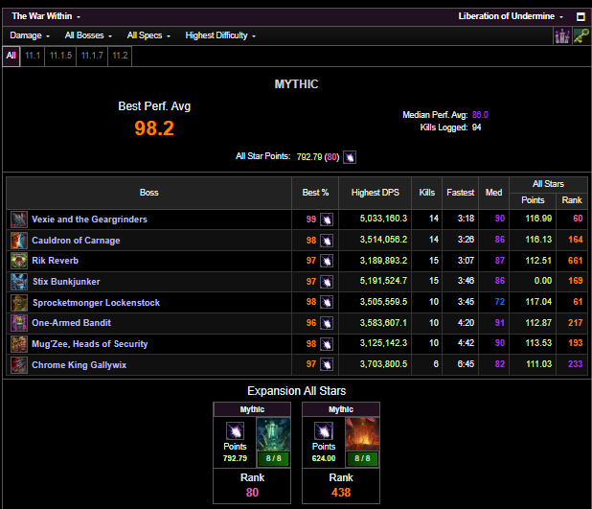This screenshot has height=509, width=592.
Task: Select the All patch tab
Action: click(11, 56)
